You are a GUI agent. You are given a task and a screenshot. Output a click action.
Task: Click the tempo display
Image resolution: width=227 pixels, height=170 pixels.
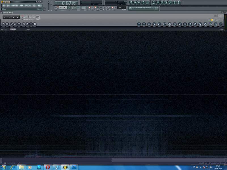tap(76, 8)
